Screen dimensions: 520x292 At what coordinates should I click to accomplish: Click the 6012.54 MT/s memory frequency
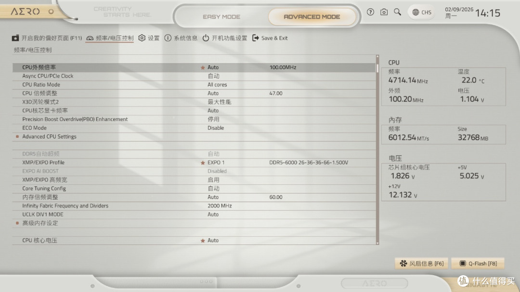pos(409,137)
